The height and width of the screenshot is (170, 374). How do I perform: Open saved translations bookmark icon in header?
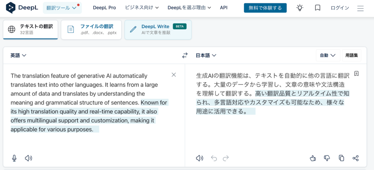coord(317,8)
